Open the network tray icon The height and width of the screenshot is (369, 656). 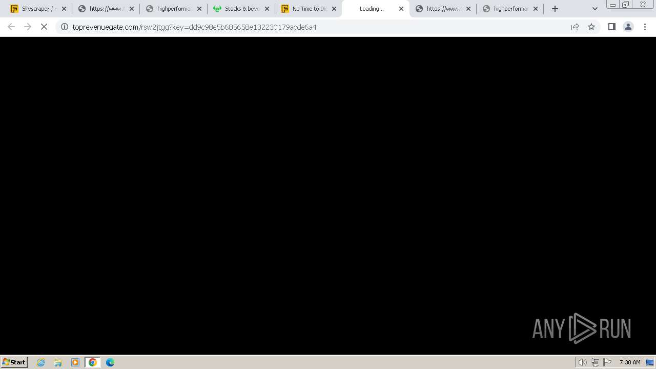pyautogui.click(x=594, y=362)
